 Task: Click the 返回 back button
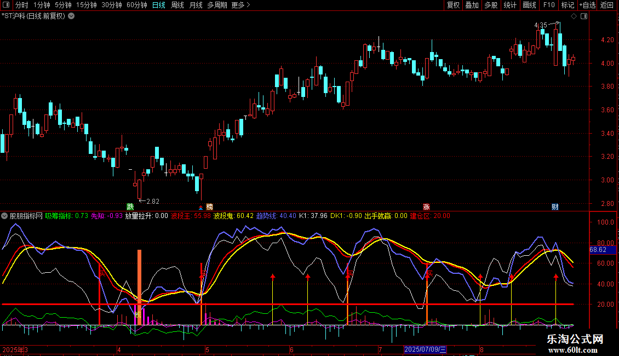(x=607, y=5)
